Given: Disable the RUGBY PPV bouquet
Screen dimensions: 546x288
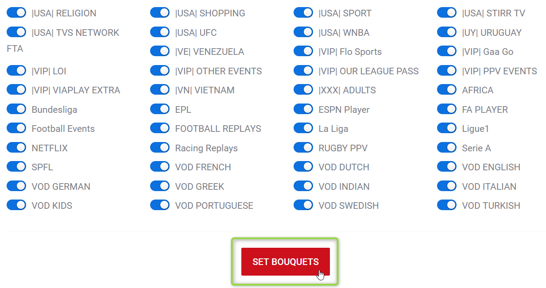Looking at the screenshot, I should [x=303, y=148].
